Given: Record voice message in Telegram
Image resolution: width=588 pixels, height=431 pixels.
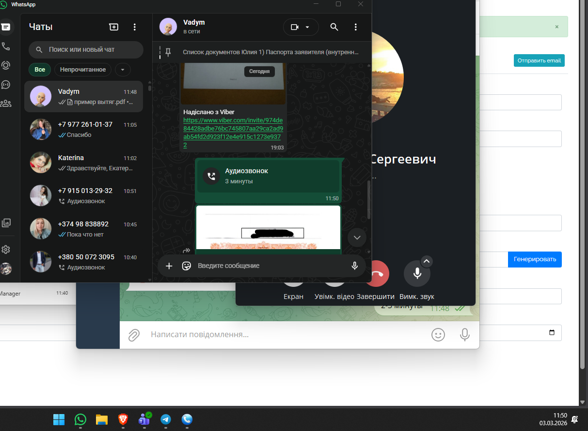Looking at the screenshot, I should (x=464, y=335).
